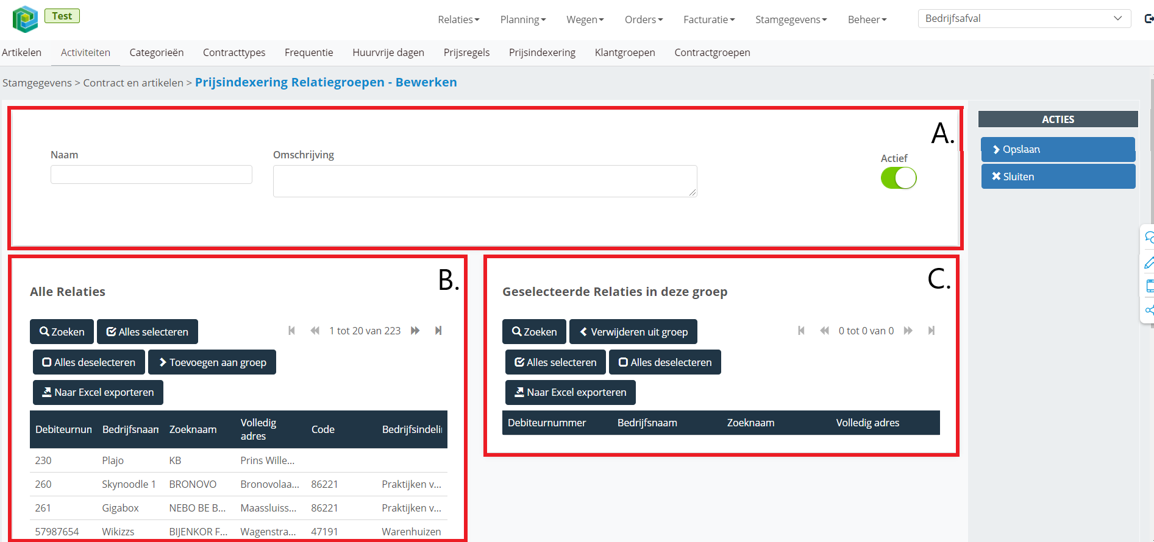This screenshot has height=542, width=1154.
Task: Open the Huurvrije dagen tab
Action: point(388,52)
